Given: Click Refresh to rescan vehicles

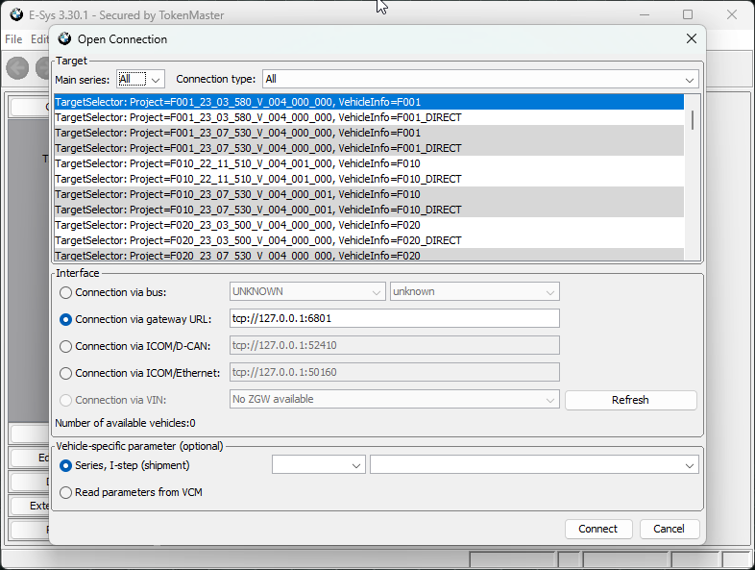Looking at the screenshot, I should (630, 400).
